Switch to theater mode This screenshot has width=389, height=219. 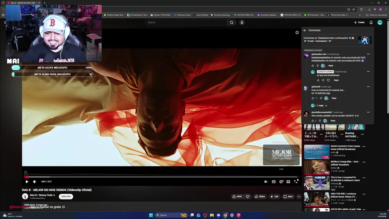pyautogui.click(x=288, y=182)
